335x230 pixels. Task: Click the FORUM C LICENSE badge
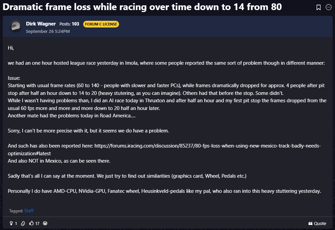101,24
